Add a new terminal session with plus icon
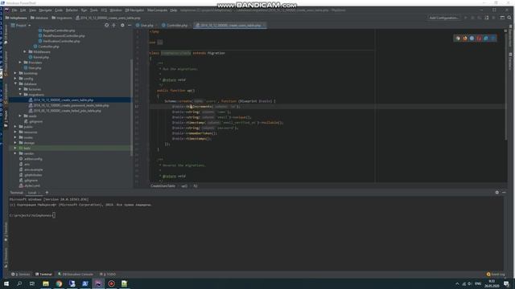This screenshot has height=289, width=515. tap(47, 193)
